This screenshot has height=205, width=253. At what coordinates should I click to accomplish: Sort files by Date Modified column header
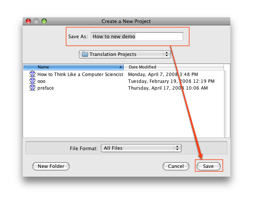coord(174,67)
